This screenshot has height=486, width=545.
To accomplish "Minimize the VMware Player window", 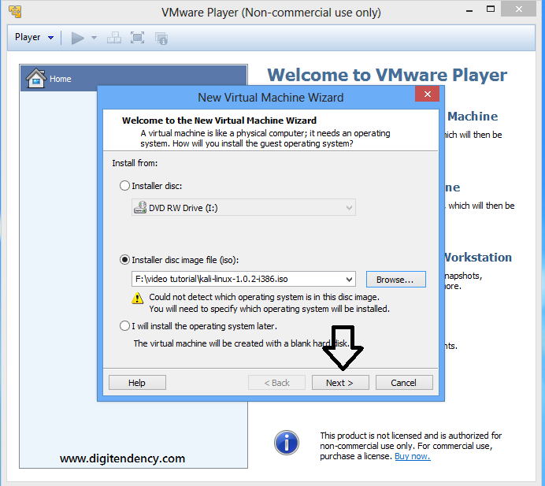I will [469, 11].
